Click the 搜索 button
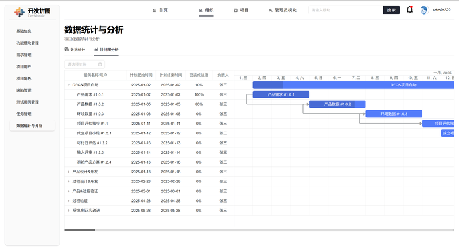Viewport: 459px width, 250px height. (391, 10)
